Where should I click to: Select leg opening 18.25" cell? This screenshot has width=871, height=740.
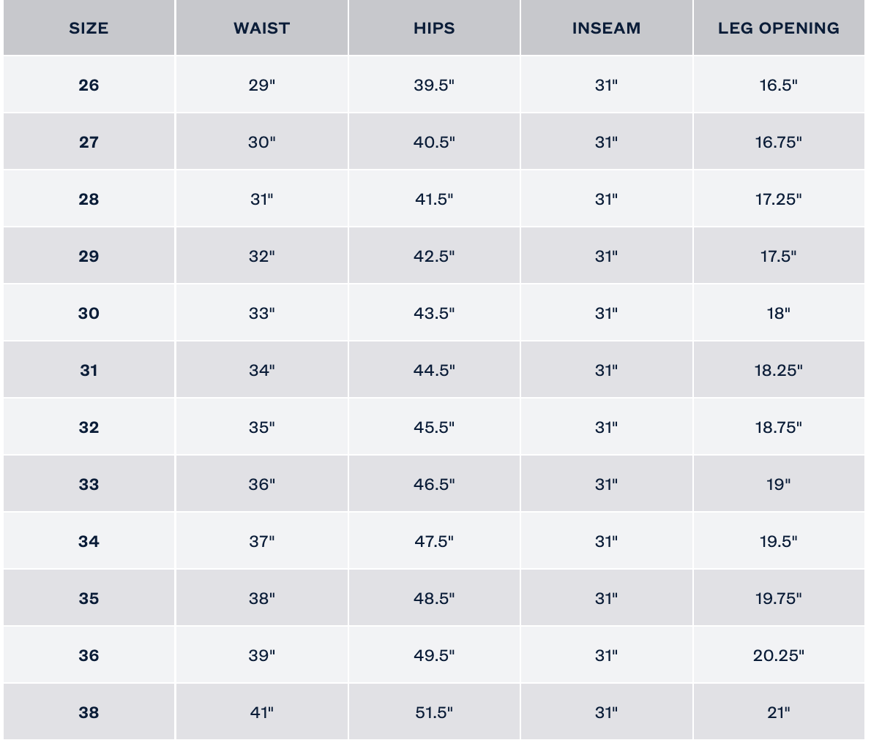pyautogui.click(x=778, y=371)
